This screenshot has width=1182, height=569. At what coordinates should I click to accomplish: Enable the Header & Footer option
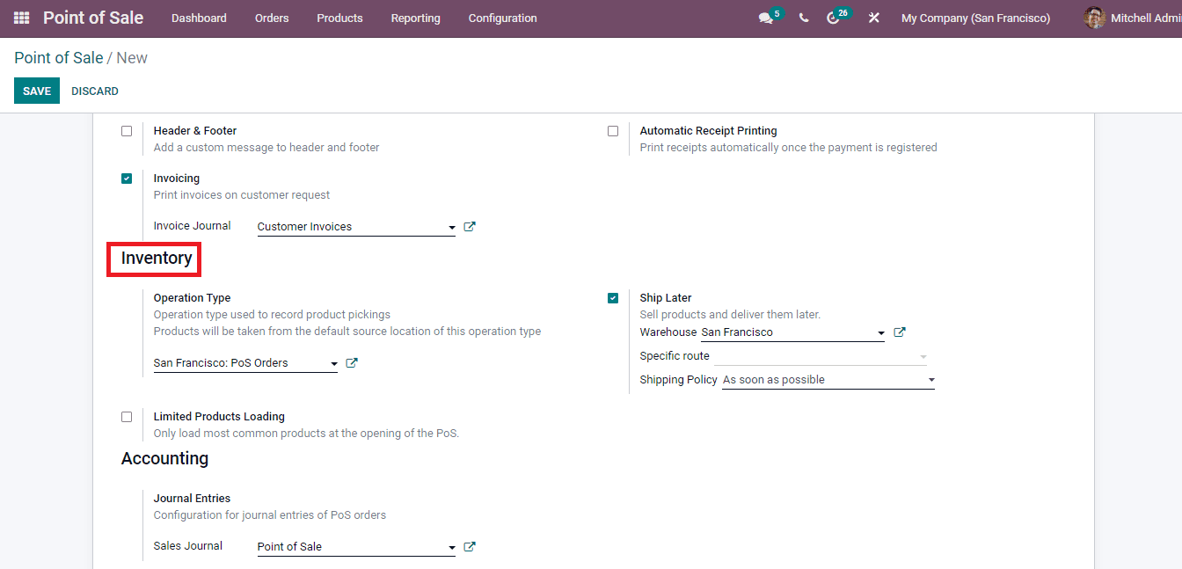click(127, 130)
